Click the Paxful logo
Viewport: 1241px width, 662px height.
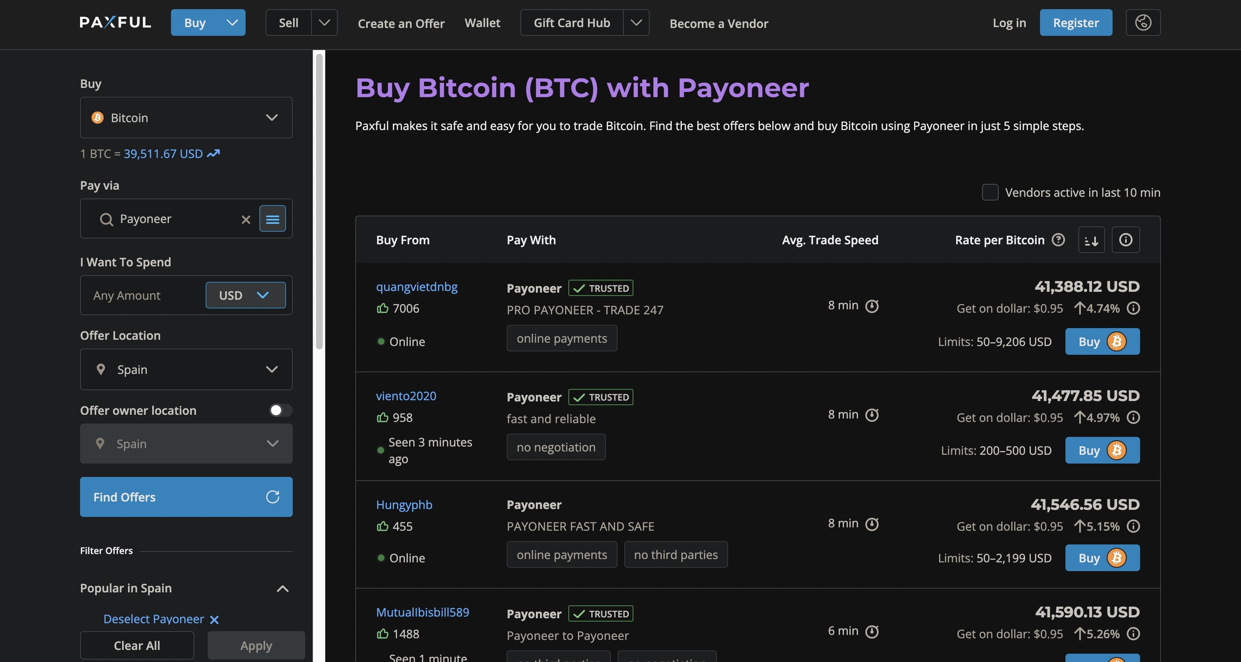tap(115, 22)
